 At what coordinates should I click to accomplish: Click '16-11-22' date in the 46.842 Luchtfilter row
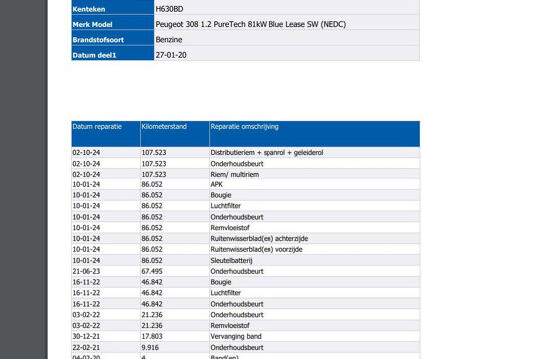(x=86, y=293)
